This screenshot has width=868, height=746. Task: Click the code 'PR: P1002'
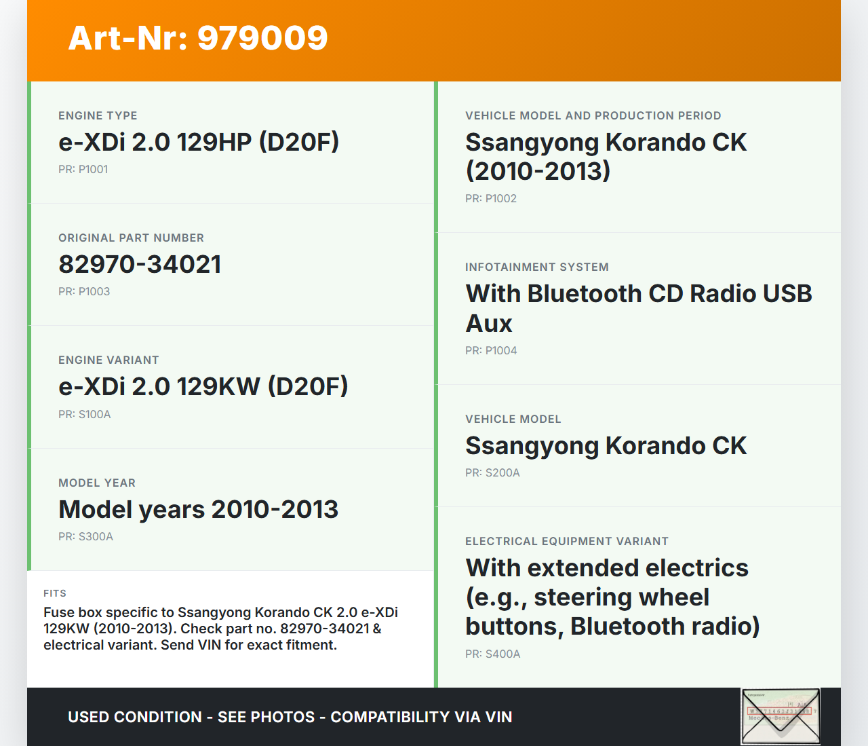coord(491,198)
